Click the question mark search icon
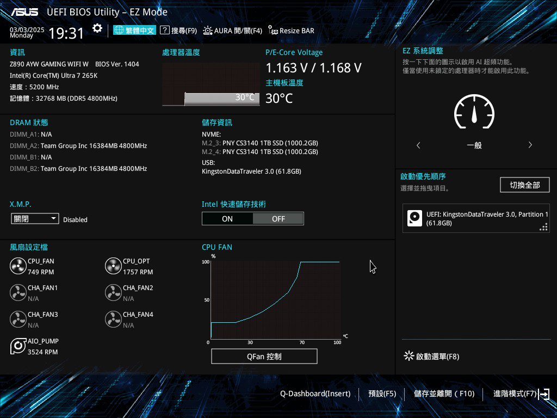 click(164, 30)
